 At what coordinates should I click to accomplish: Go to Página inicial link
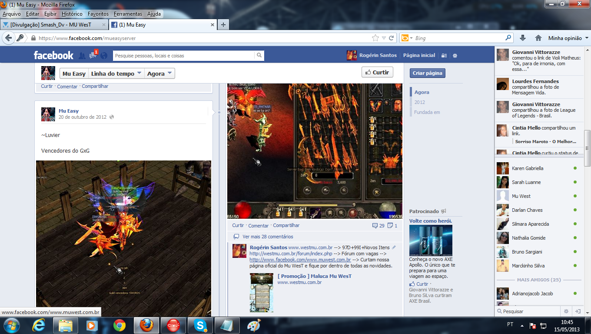point(419,55)
